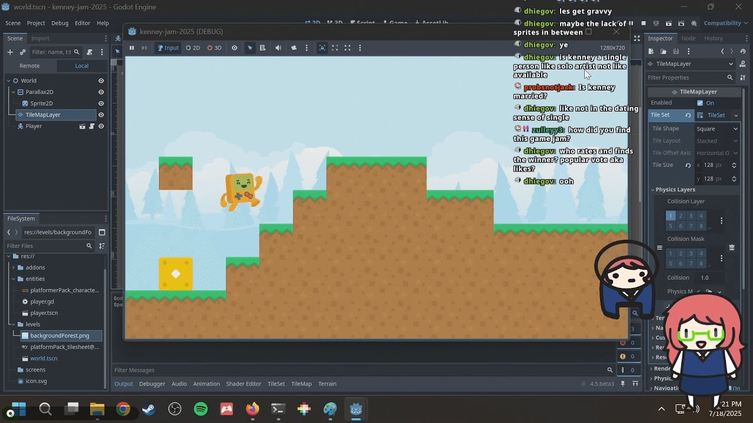The height and width of the screenshot is (423, 753).
Task: Toggle Input mode in the game window toolbar
Action: pyautogui.click(x=168, y=48)
